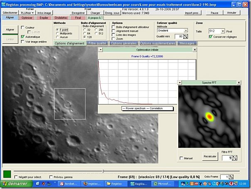Show the Messages tab
Image resolution: width=251 pixels, height=189 pixels.
187,43
